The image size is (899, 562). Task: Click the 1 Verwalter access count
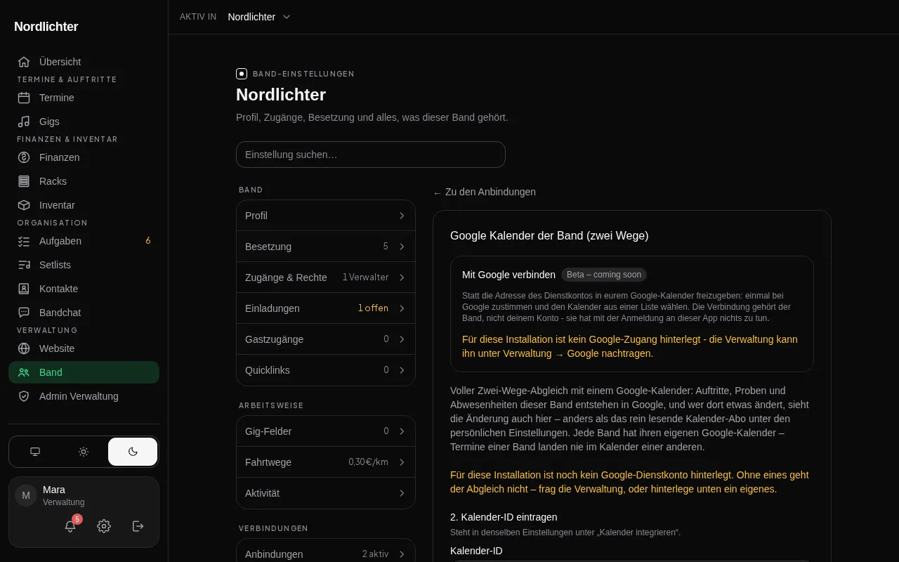366,277
